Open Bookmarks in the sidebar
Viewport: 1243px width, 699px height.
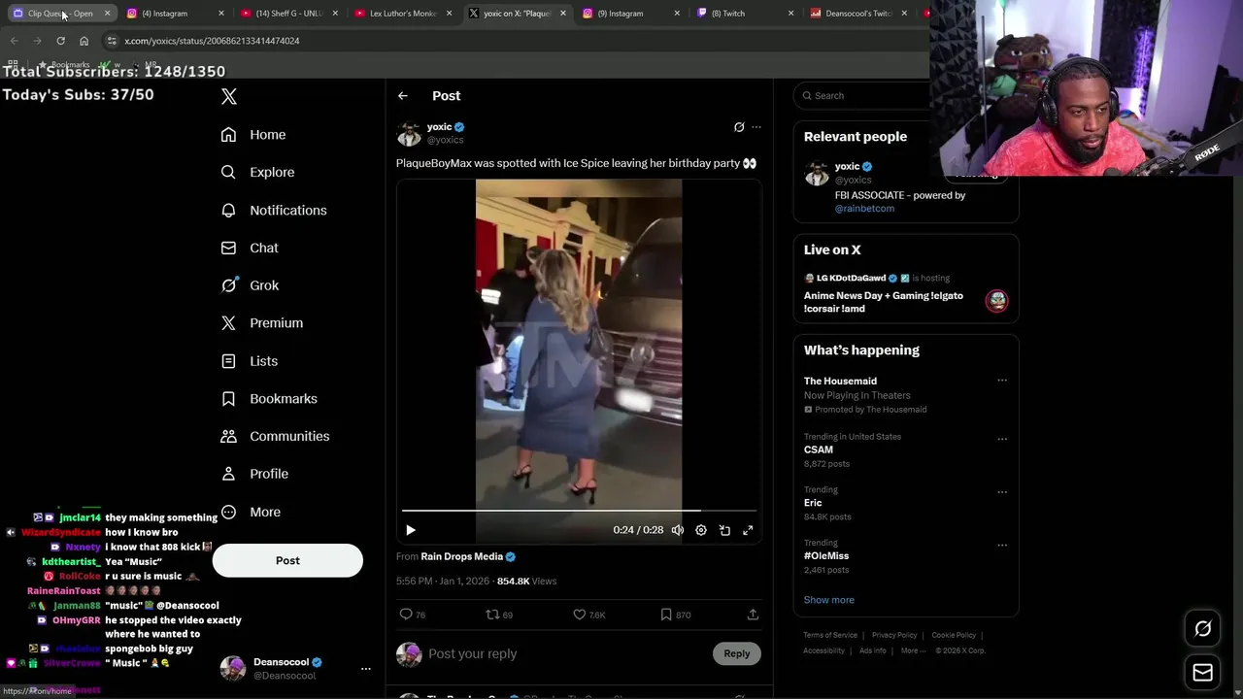pyautogui.click(x=269, y=398)
